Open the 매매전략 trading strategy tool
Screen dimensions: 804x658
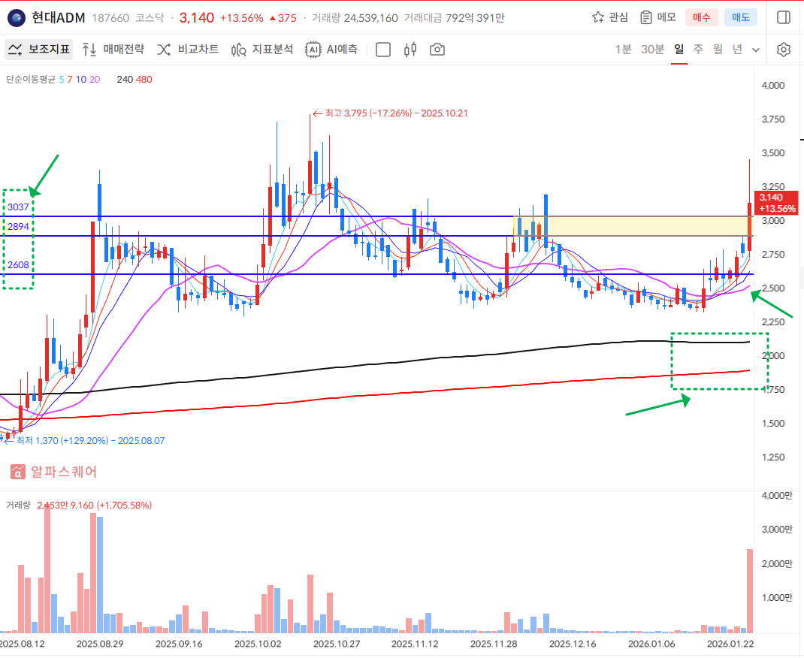pyautogui.click(x=113, y=50)
